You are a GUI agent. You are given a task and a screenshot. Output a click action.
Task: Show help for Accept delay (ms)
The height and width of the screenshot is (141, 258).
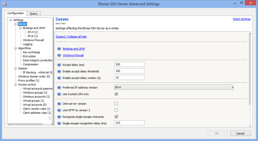click(x=59, y=65)
